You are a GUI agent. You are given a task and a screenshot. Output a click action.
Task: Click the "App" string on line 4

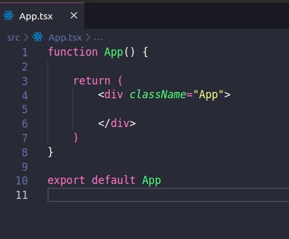(x=208, y=95)
